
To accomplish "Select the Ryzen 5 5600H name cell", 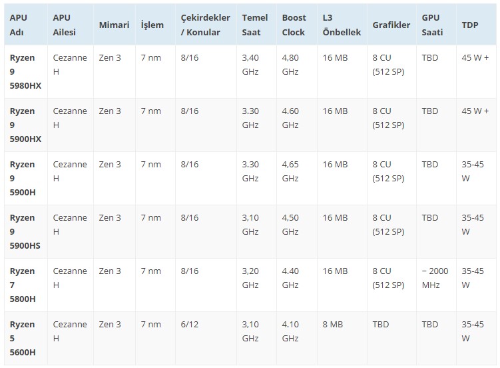I will click(x=23, y=338).
